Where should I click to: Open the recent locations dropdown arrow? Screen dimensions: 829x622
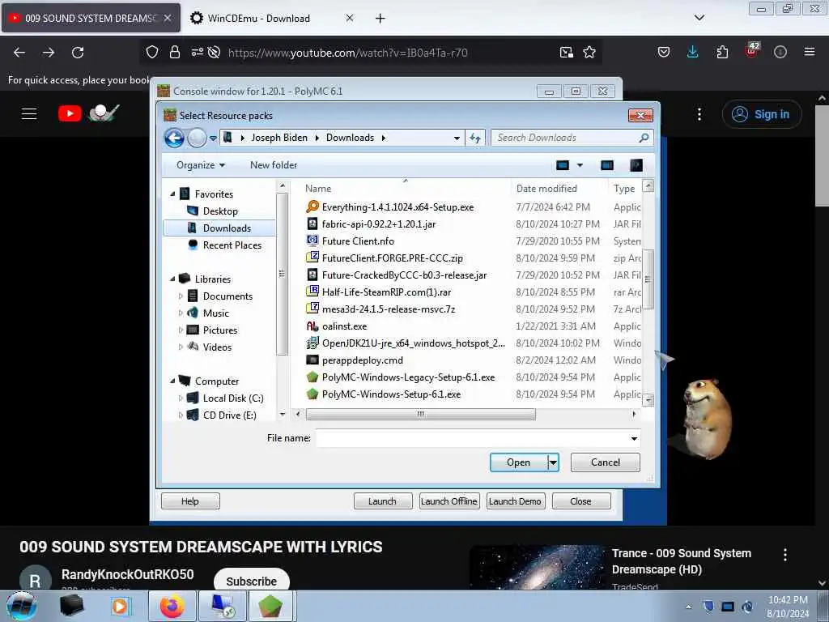213,138
